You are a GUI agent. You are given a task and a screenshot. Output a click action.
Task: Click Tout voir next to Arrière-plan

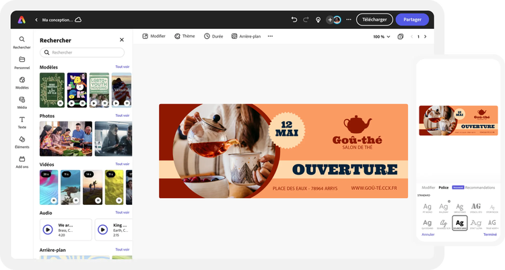coord(123,249)
